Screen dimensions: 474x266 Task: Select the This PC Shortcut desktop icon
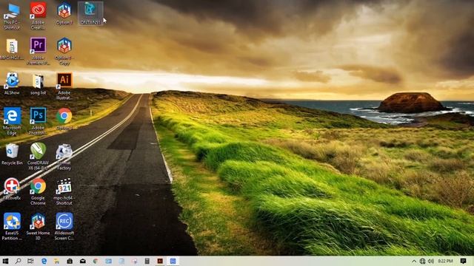coord(12,16)
